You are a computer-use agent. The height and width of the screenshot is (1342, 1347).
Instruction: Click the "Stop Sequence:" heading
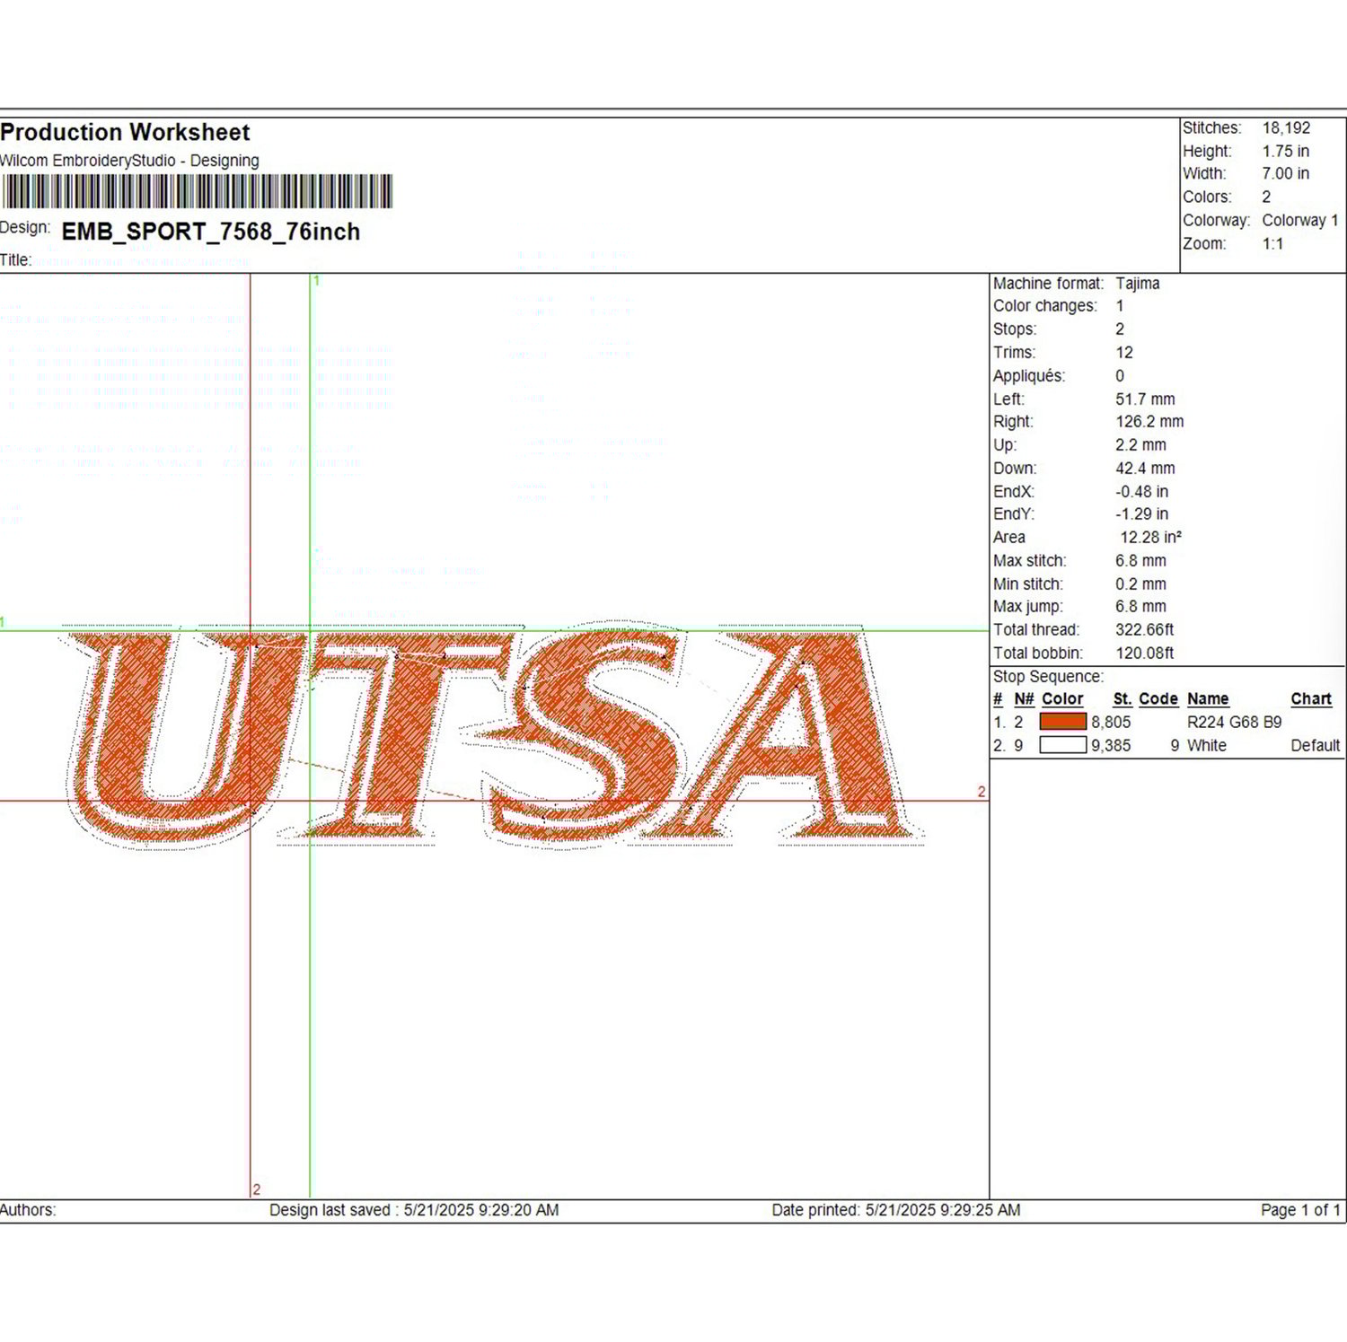pyautogui.click(x=1048, y=677)
